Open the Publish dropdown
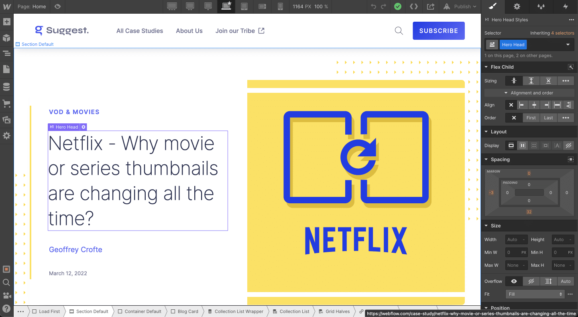 point(461,6)
